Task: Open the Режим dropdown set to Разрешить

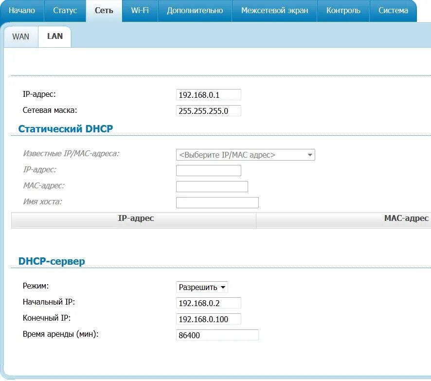Action: [202, 287]
